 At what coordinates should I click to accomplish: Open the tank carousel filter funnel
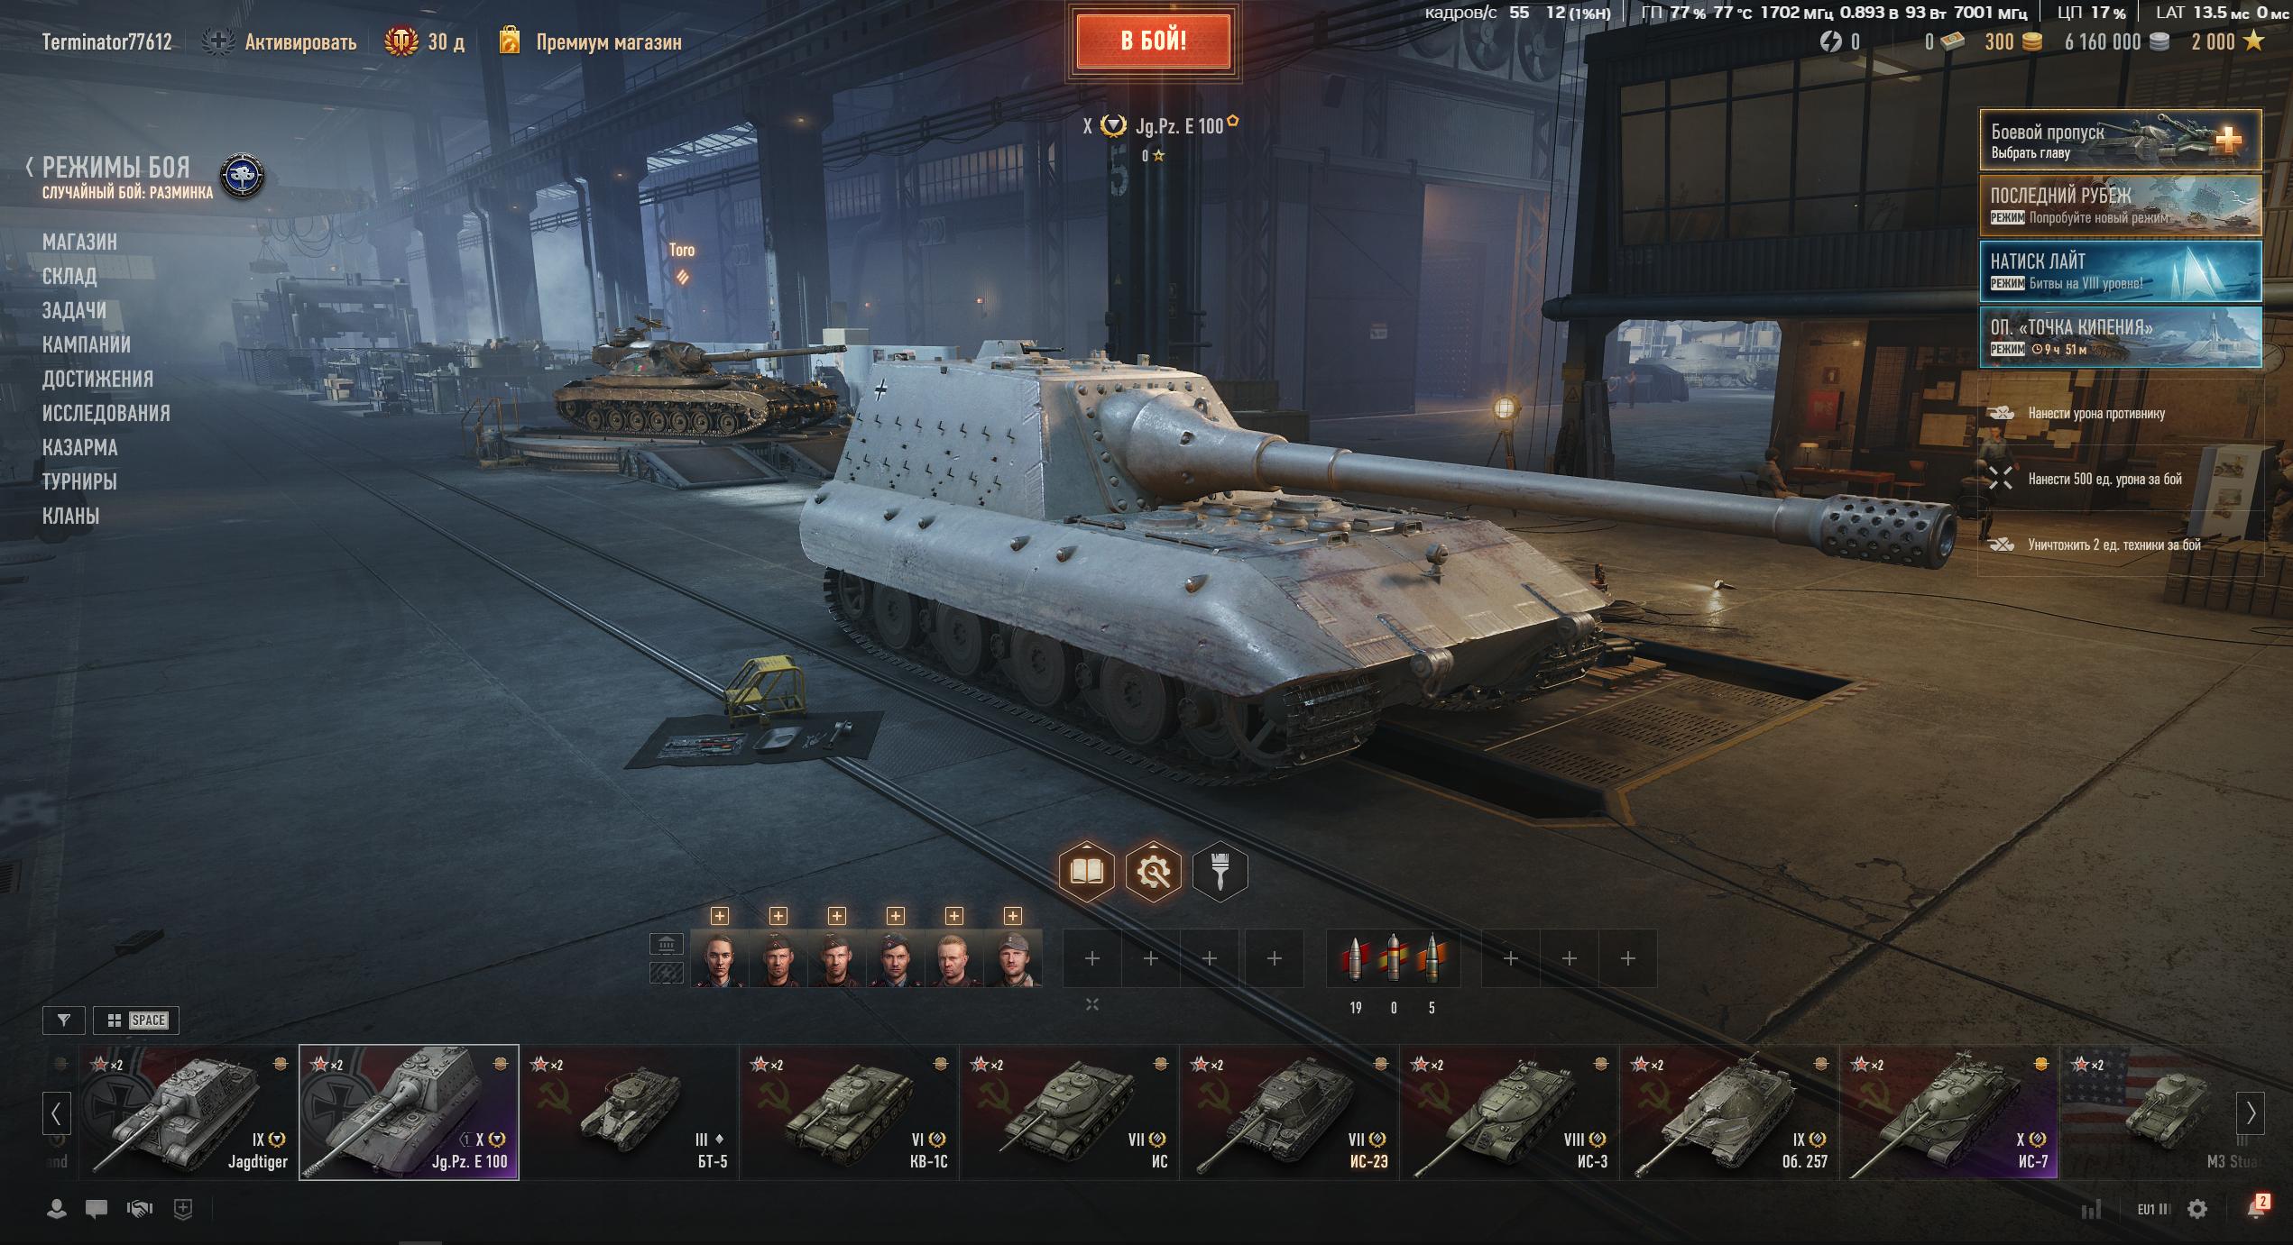pyautogui.click(x=64, y=1020)
